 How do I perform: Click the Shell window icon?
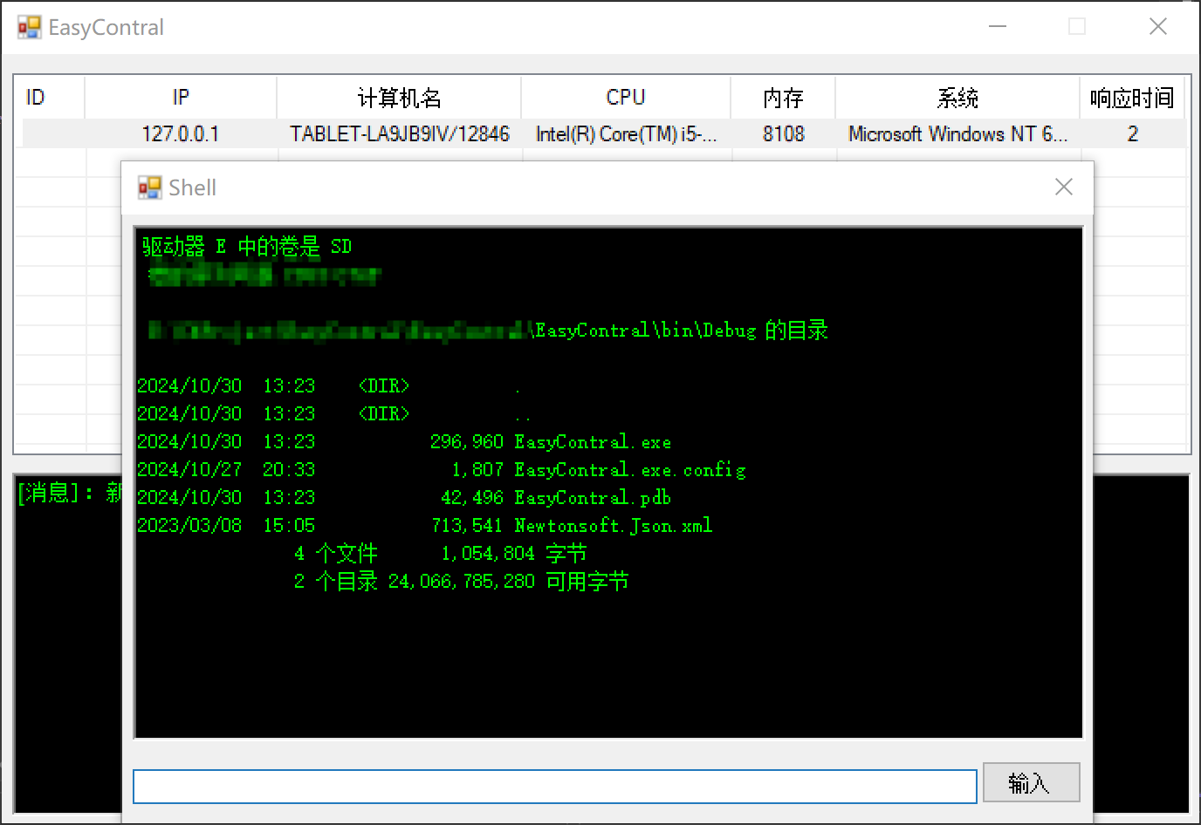(149, 187)
